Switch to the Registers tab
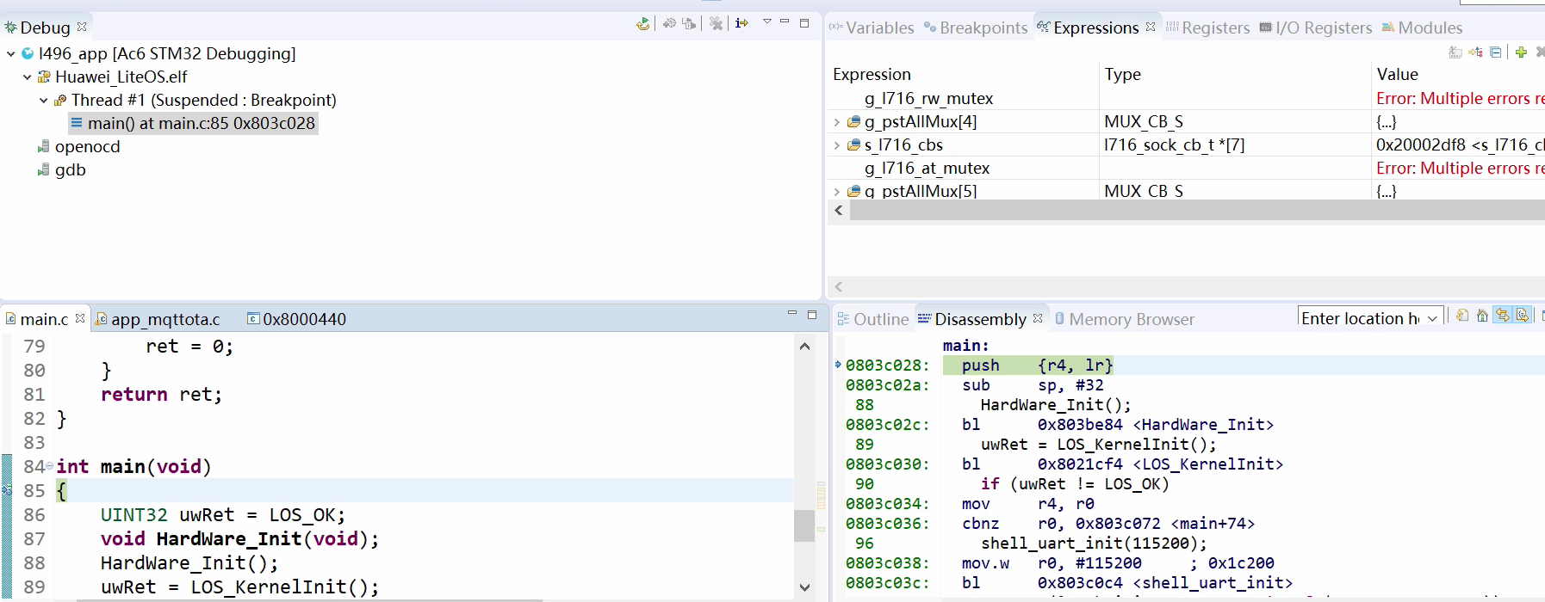 point(1207,28)
